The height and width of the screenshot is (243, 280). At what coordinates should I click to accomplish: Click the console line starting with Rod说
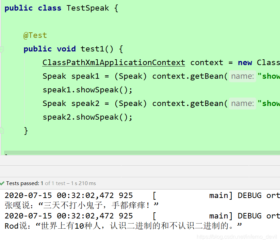click(123, 226)
